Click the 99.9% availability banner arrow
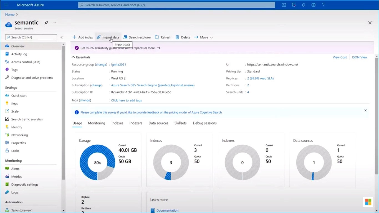The height and width of the screenshot is (213, 379). point(159,48)
